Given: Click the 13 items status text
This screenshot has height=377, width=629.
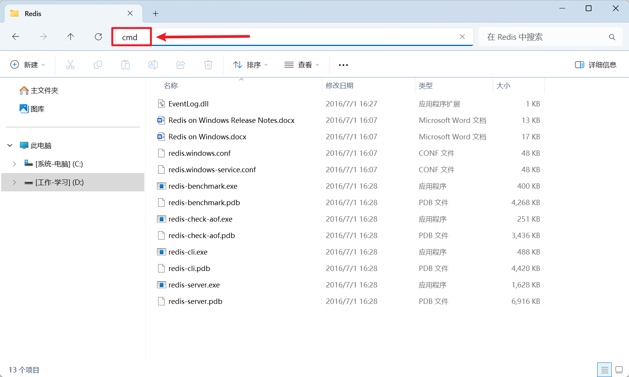Looking at the screenshot, I should click(24, 370).
